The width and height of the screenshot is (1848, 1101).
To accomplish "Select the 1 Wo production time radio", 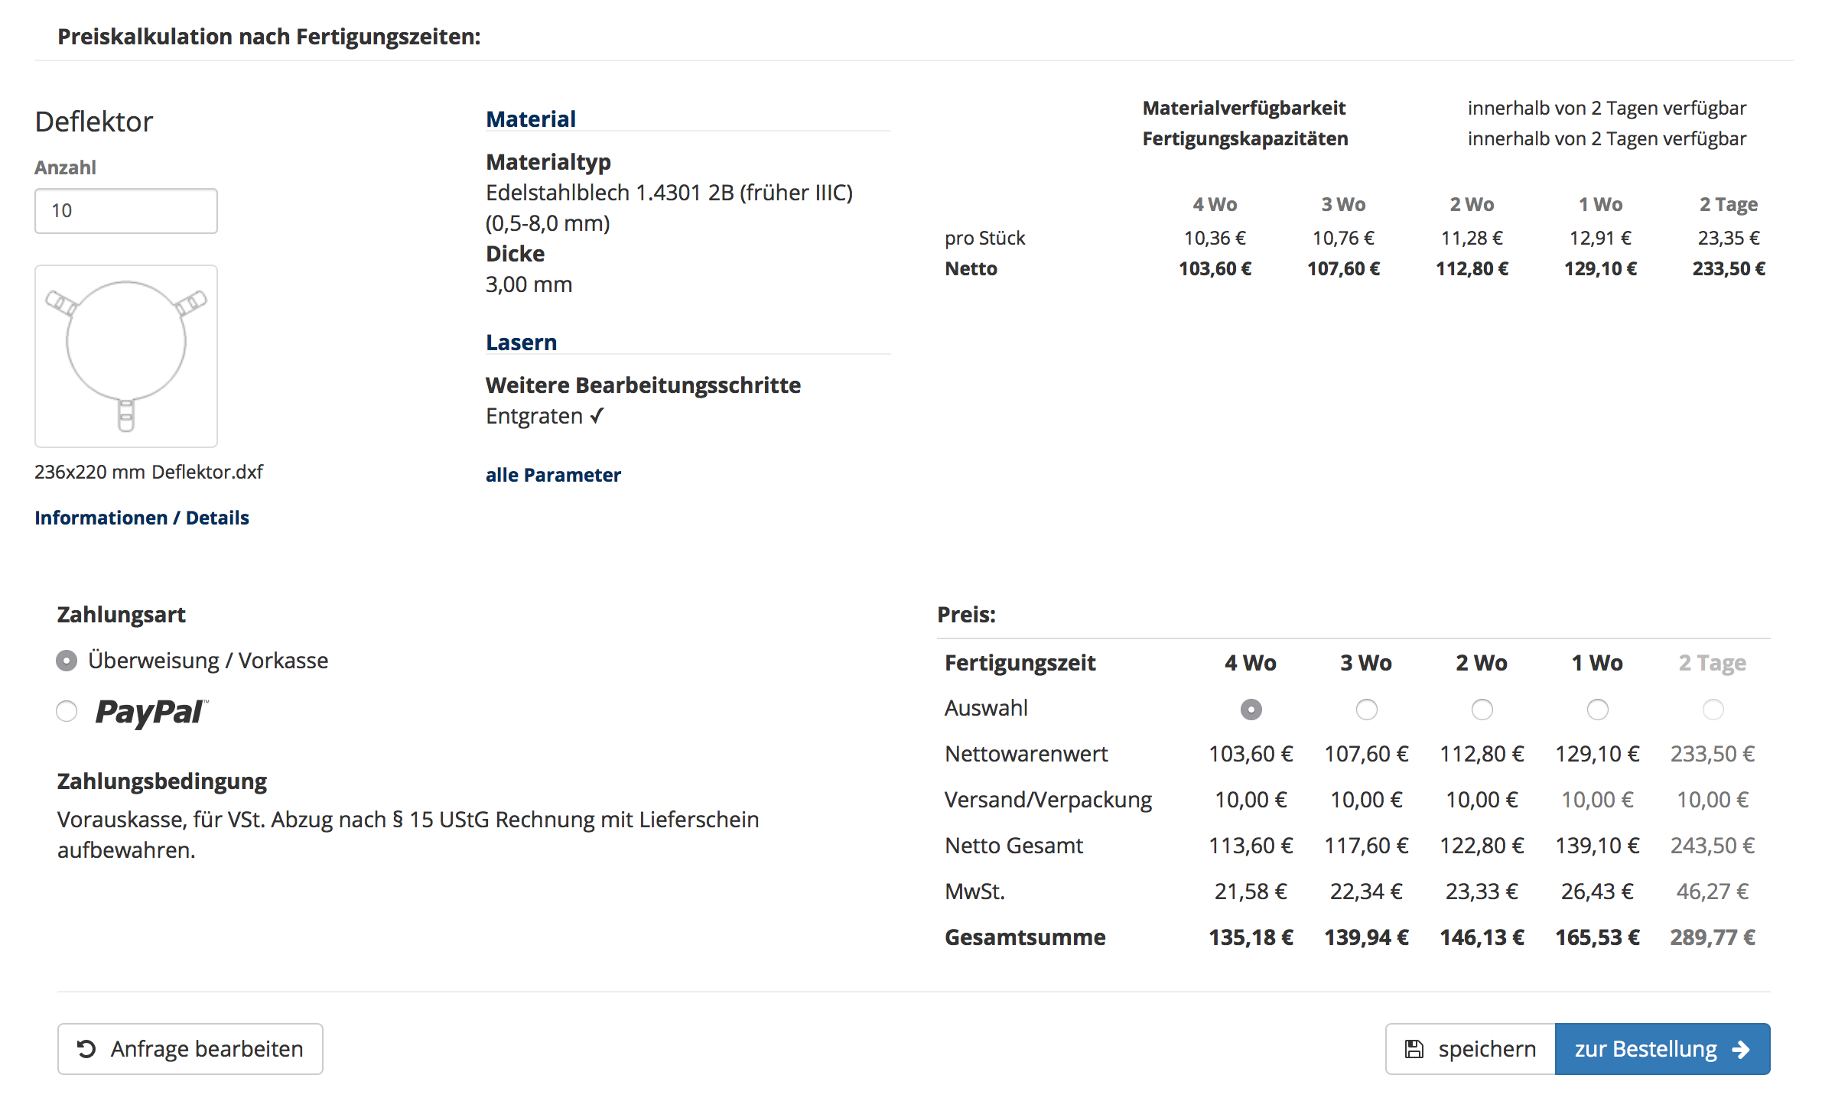I will coord(1597,710).
